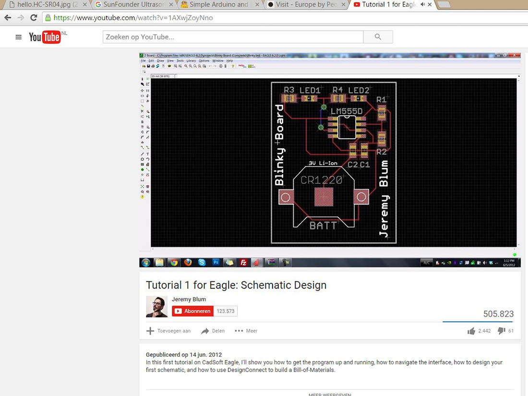Image resolution: width=528 pixels, height=396 pixels.
Task: Share the video with Delen
Action: point(213,331)
